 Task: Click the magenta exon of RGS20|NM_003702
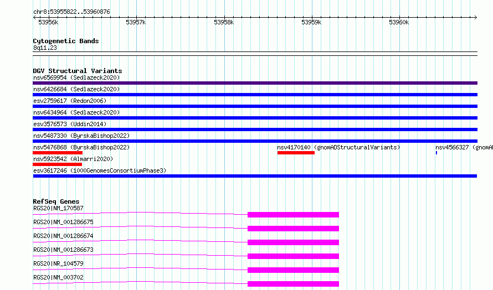[x=294, y=284]
